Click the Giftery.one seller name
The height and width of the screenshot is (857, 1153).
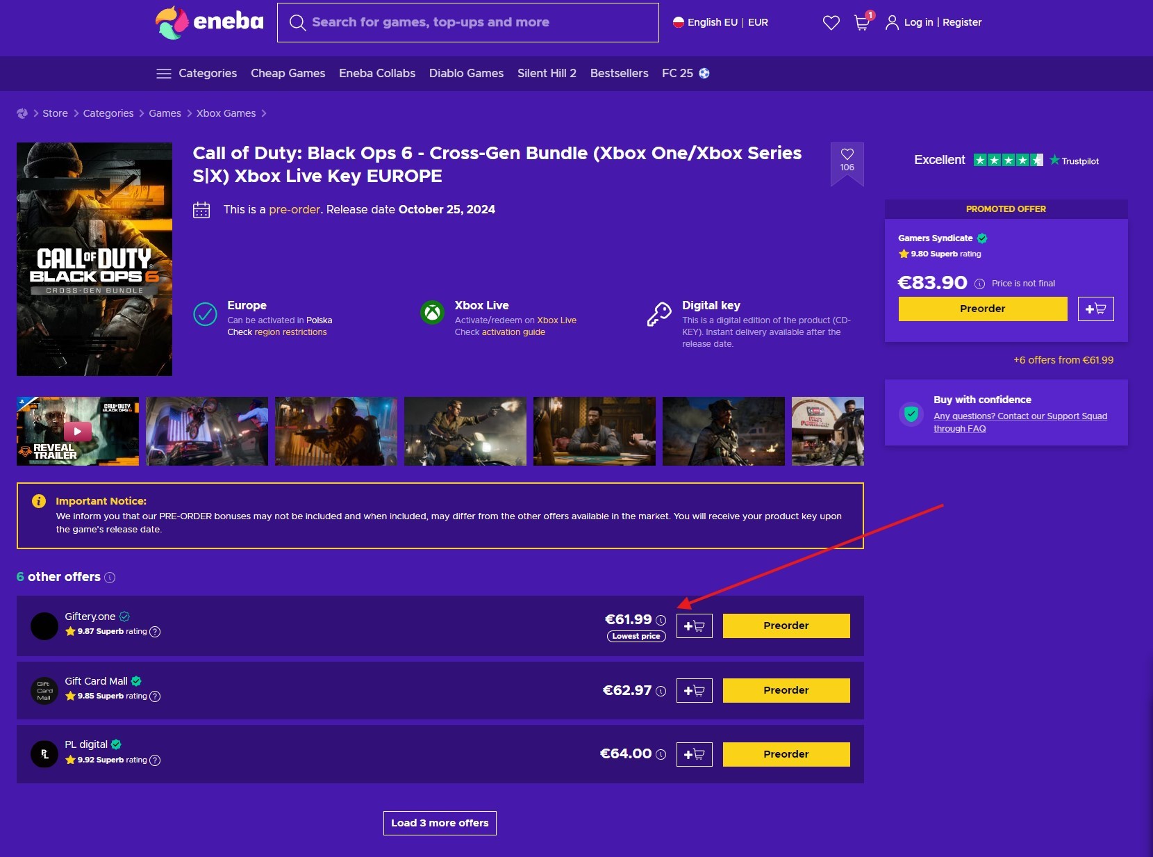coord(90,617)
